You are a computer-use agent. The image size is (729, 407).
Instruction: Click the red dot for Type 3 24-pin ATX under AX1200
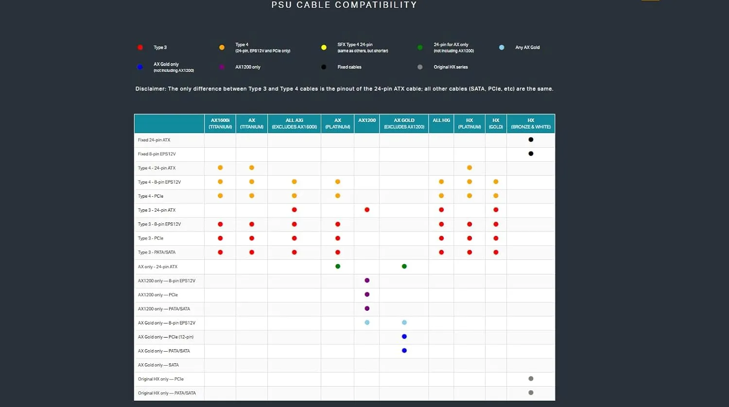click(x=367, y=210)
